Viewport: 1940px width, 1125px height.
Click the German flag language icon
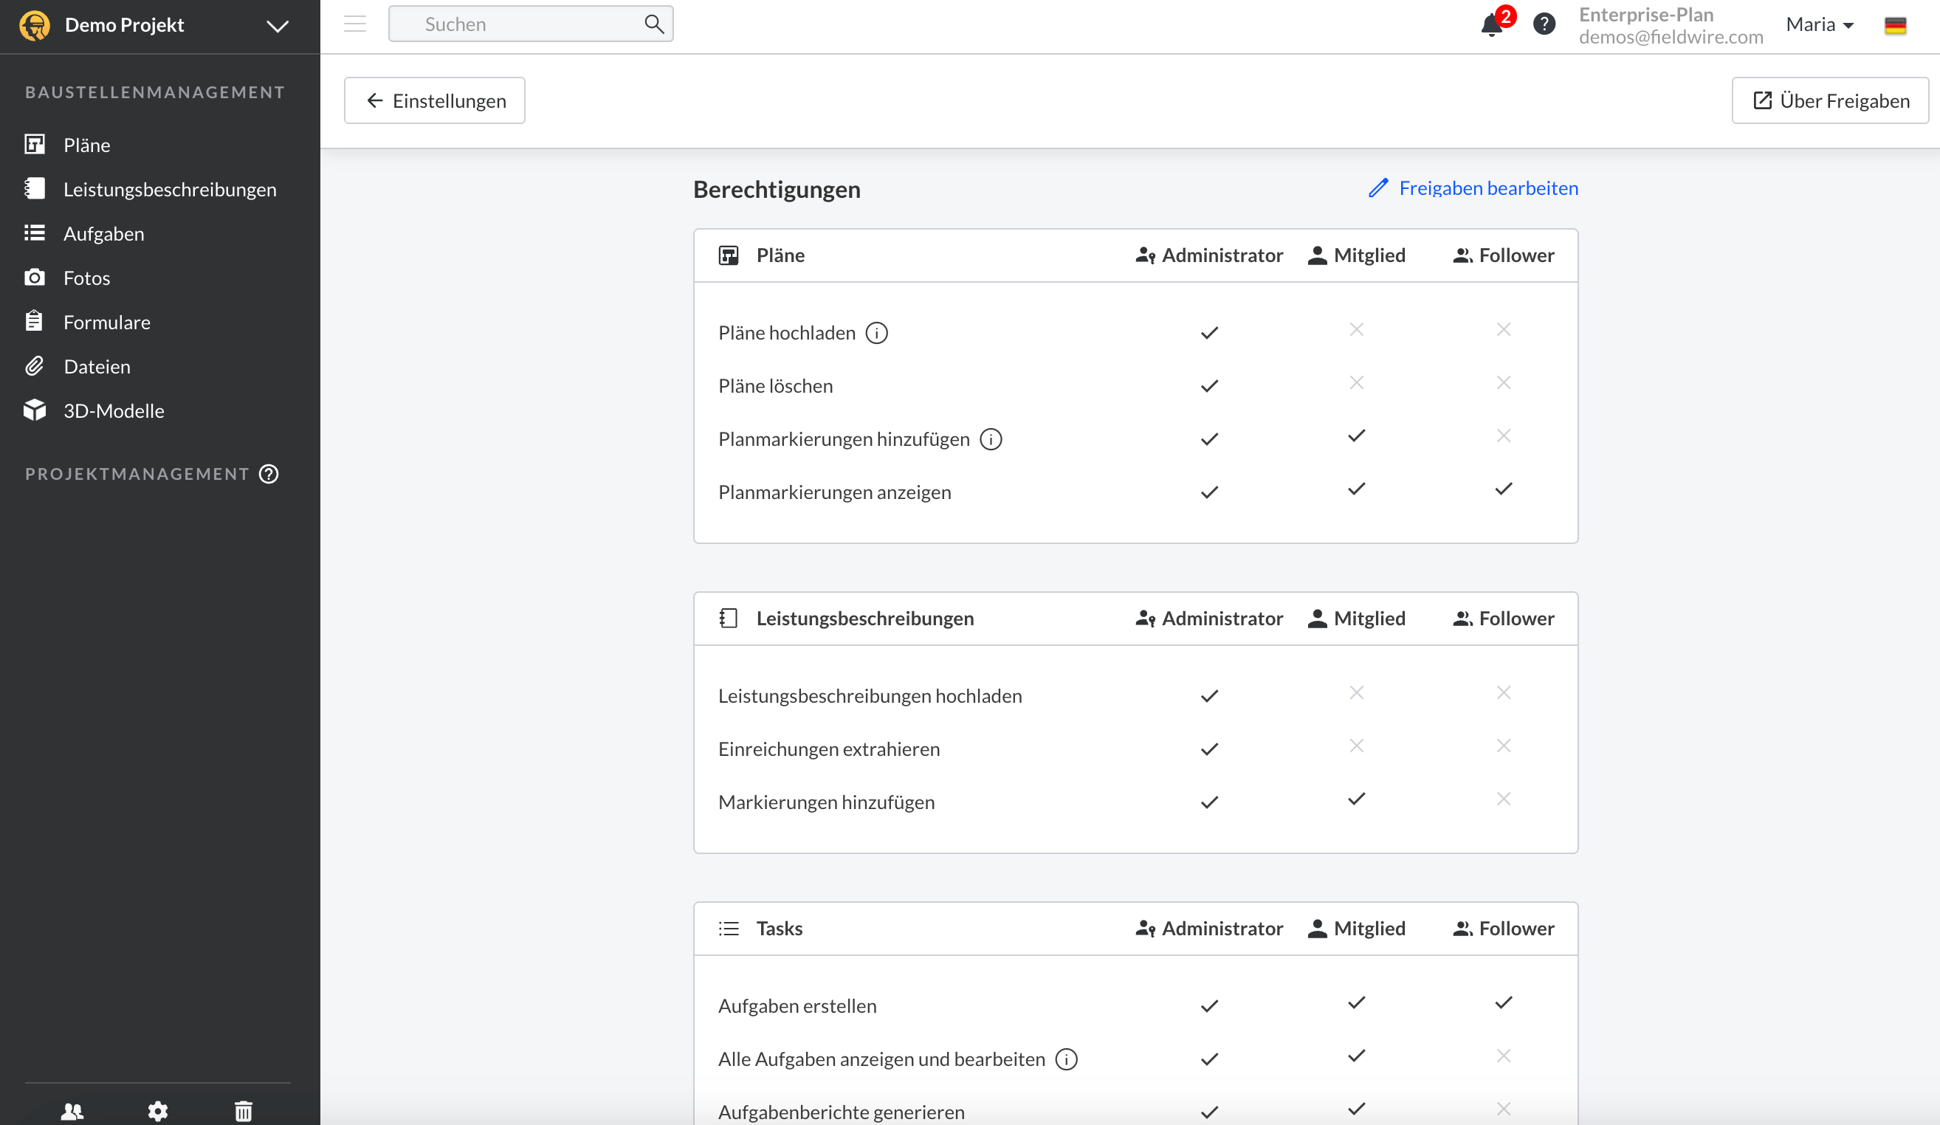click(x=1896, y=25)
